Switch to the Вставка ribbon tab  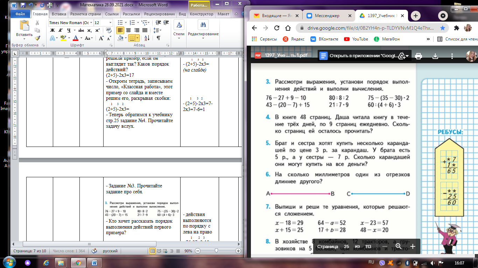click(58, 14)
